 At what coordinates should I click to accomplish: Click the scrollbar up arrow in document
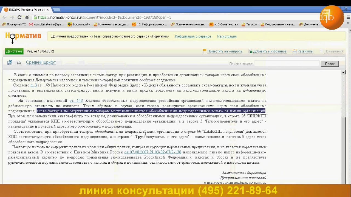(343, 73)
